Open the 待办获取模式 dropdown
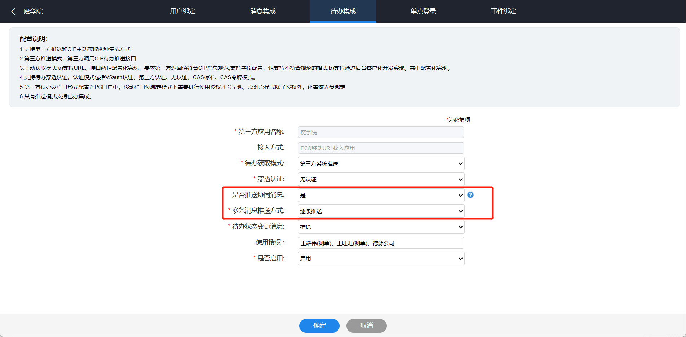686x337 pixels. (x=381, y=163)
